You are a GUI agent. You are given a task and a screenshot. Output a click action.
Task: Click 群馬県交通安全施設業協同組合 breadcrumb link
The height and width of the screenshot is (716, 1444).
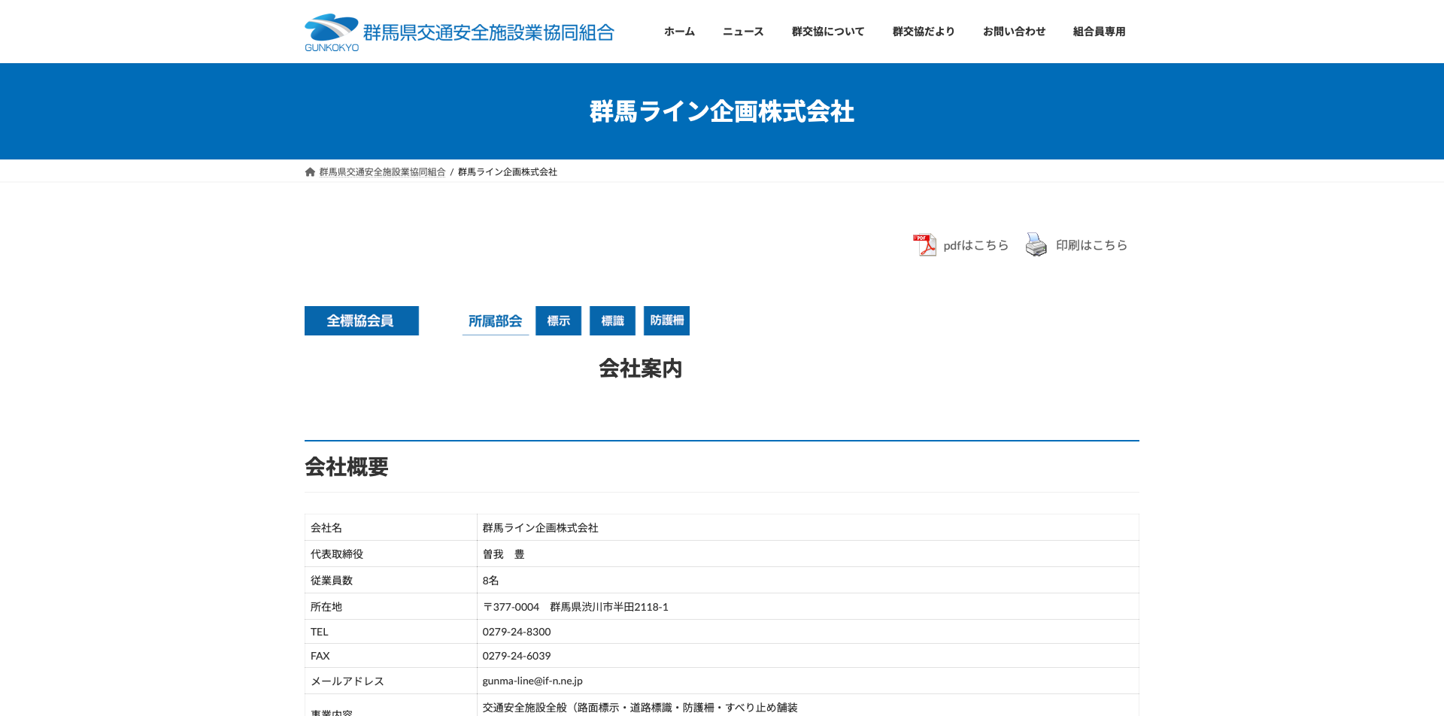point(382,172)
